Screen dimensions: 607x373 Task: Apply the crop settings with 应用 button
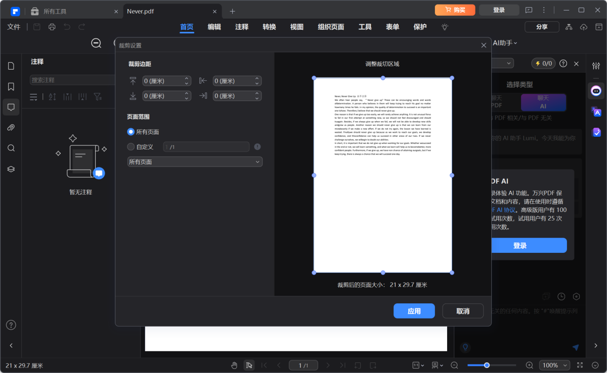tap(414, 311)
